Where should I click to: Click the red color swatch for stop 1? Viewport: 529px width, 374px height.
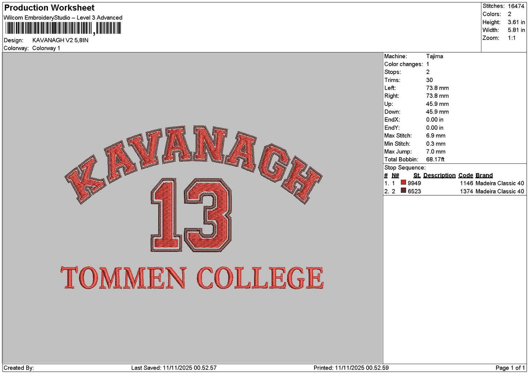[403, 182]
